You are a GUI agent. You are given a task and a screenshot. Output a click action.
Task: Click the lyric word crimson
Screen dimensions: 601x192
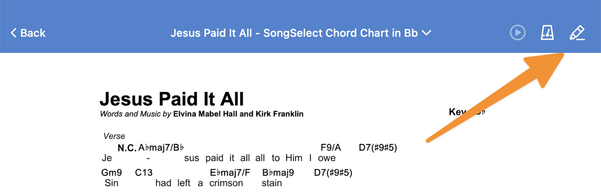[x=226, y=183]
